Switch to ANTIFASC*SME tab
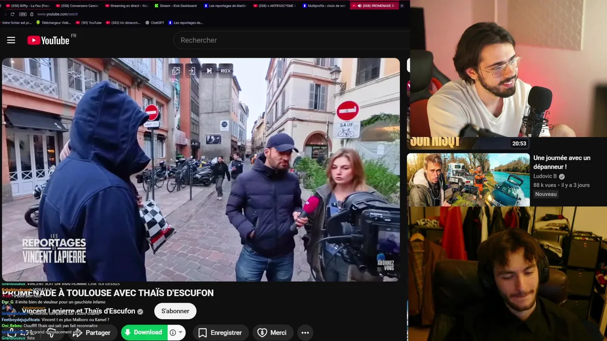This screenshot has width=607, height=341. [274, 6]
